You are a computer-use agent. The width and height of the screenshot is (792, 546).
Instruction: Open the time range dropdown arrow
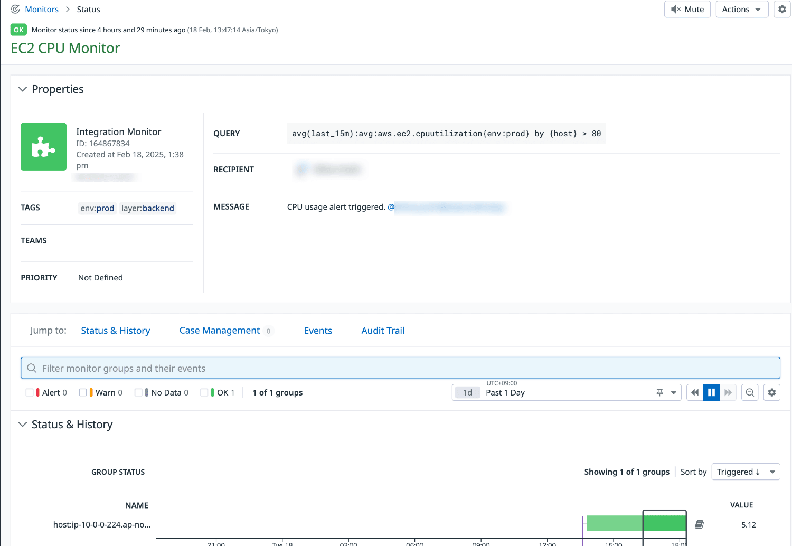click(x=674, y=392)
